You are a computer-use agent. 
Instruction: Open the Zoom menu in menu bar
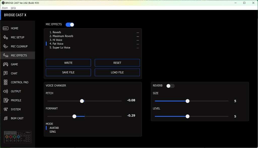(x=5, y=8)
